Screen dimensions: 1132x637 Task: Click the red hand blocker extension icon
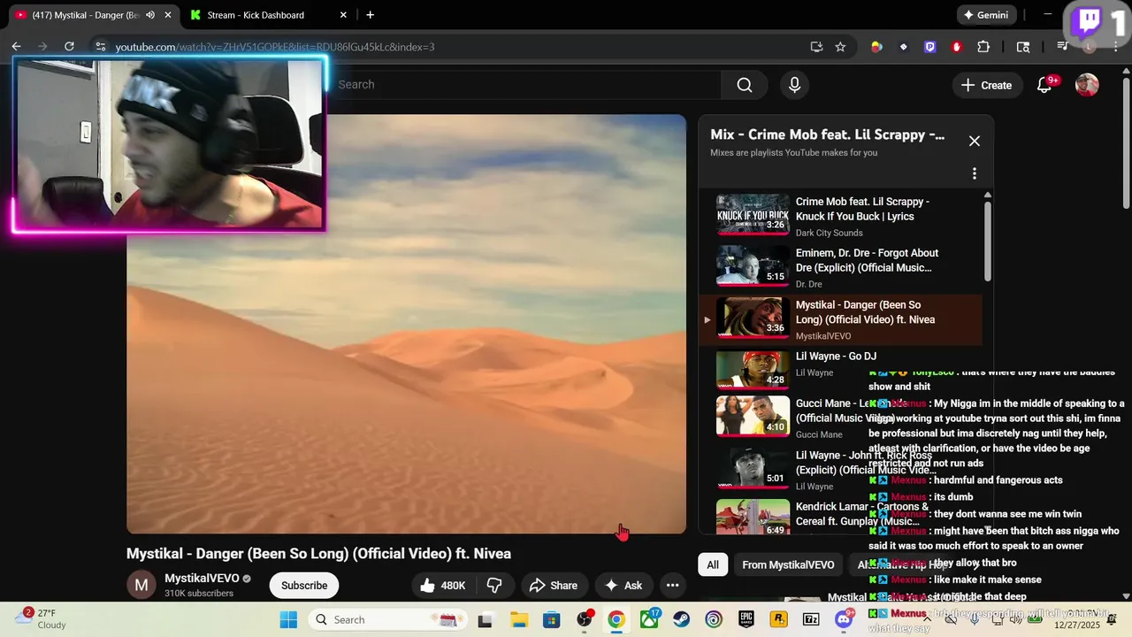(x=956, y=47)
